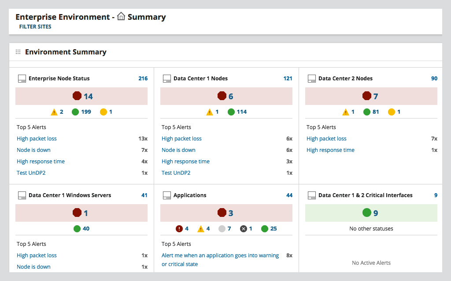
Task: Click the warning triangle in Data Center 1 Nodes
Action: pyautogui.click(x=211, y=112)
